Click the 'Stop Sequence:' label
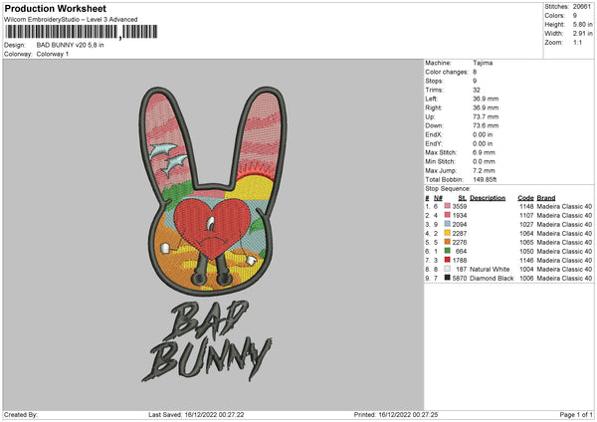Screen dimensions: 597x422 coord(448,189)
